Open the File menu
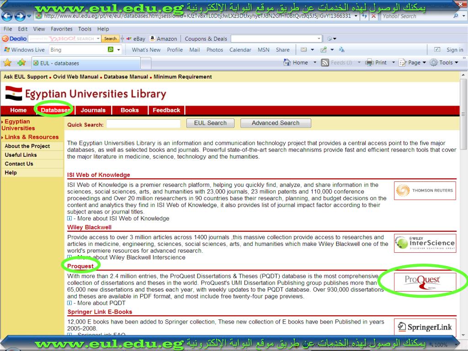468x351 pixels. pos(8,29)
